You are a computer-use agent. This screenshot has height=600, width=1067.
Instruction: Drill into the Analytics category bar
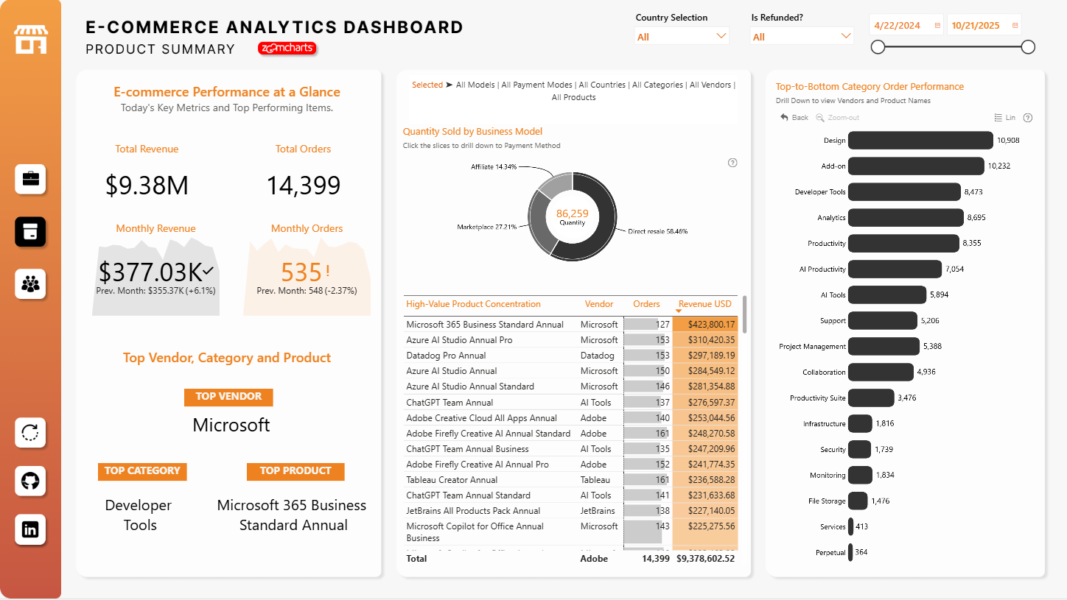click(906, 217)
